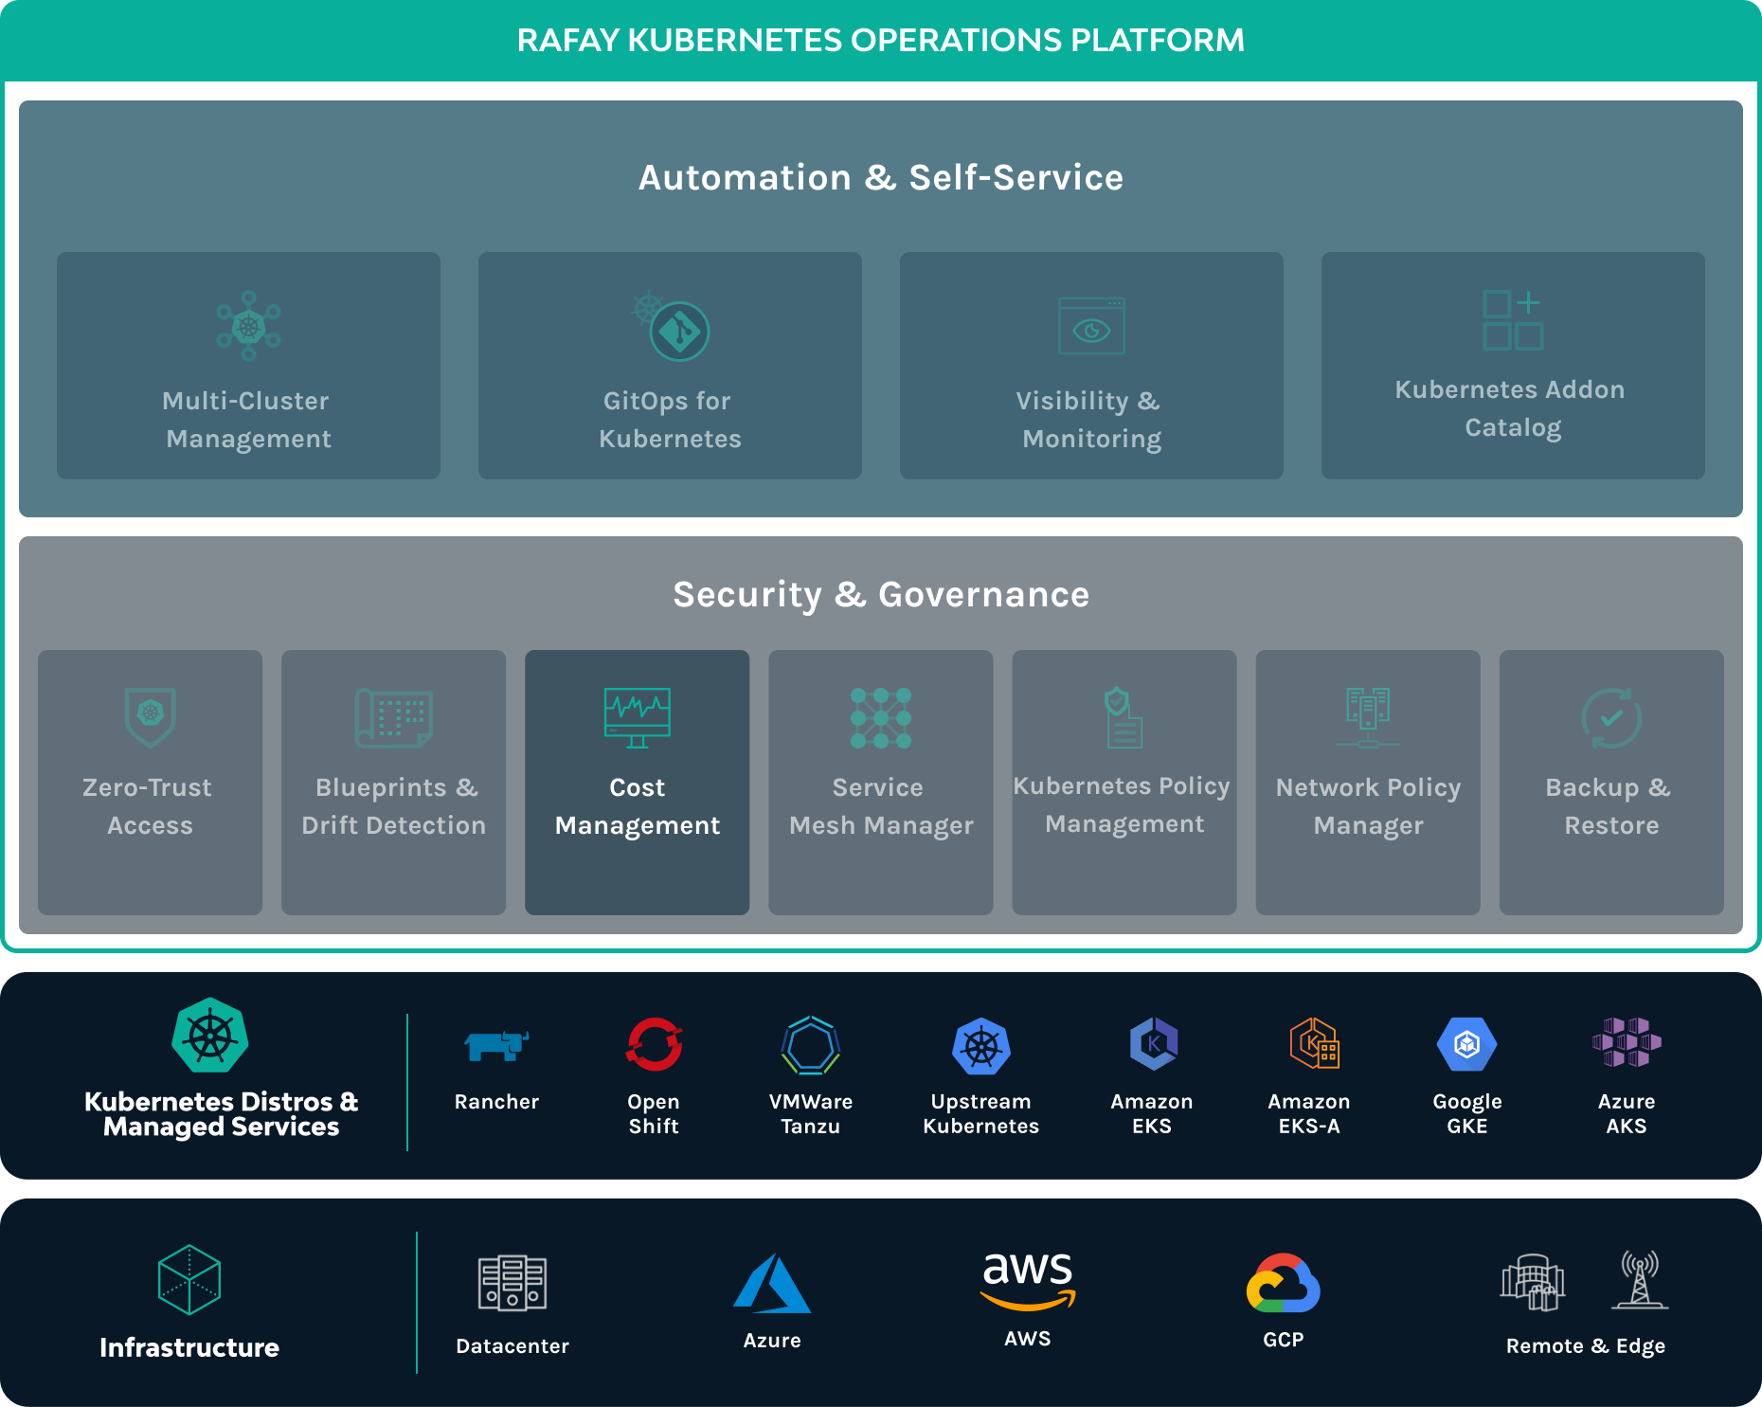Click the Azure logo in Infrastructure
The height and width of the screenshot is (1407, 1762).
tap(772, 1283)
